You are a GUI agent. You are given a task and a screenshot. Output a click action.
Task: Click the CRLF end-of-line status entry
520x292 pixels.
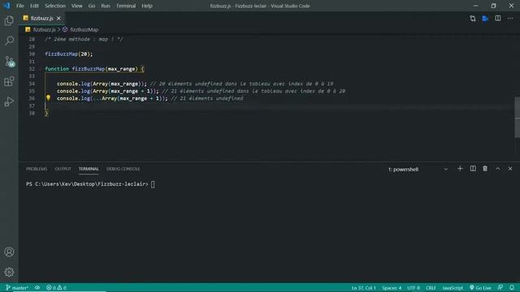431,288
